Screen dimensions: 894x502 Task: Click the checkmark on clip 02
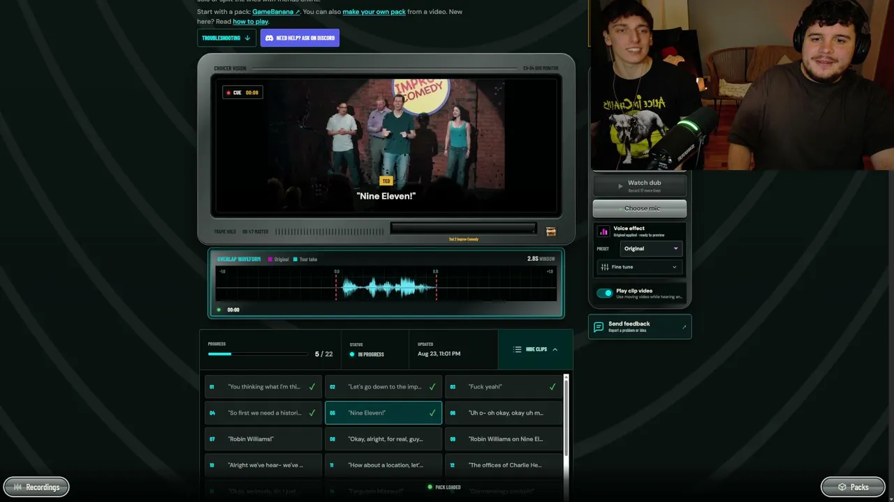tap(432, 387)
